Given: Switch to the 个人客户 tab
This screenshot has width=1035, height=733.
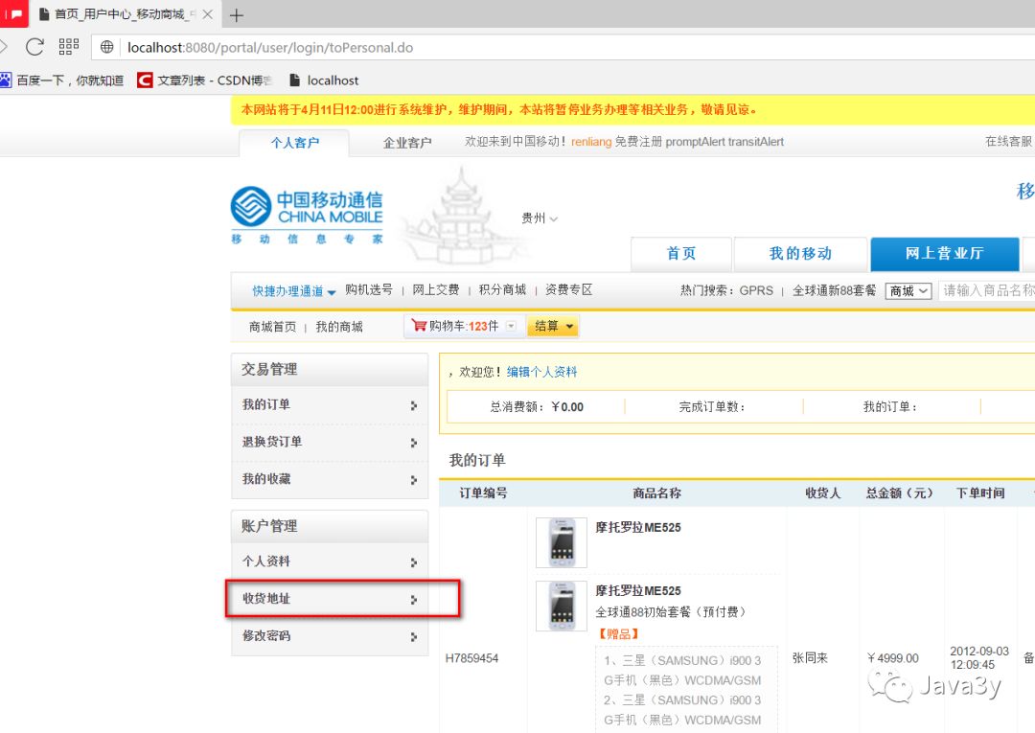Looking at the screenshot, I should [294, 143].
